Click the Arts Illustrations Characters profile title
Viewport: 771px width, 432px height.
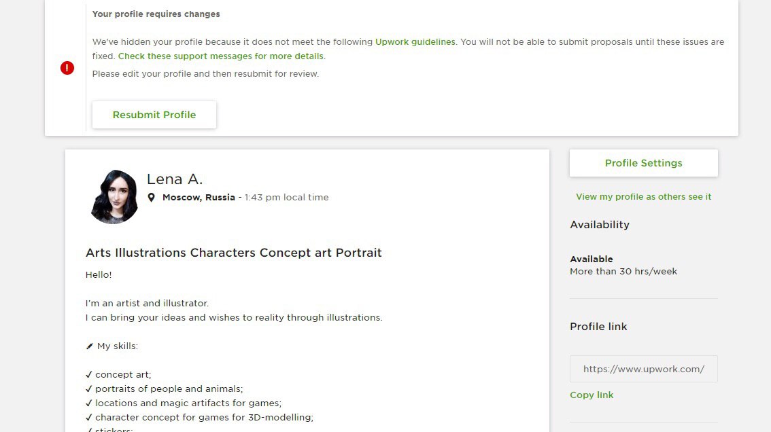click(234, 253)
